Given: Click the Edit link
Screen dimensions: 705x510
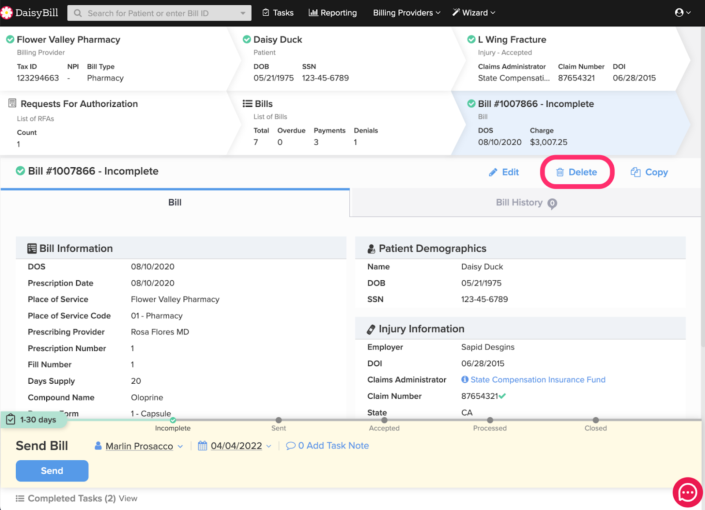Looking at the screenshot, I should click(504, 172).
